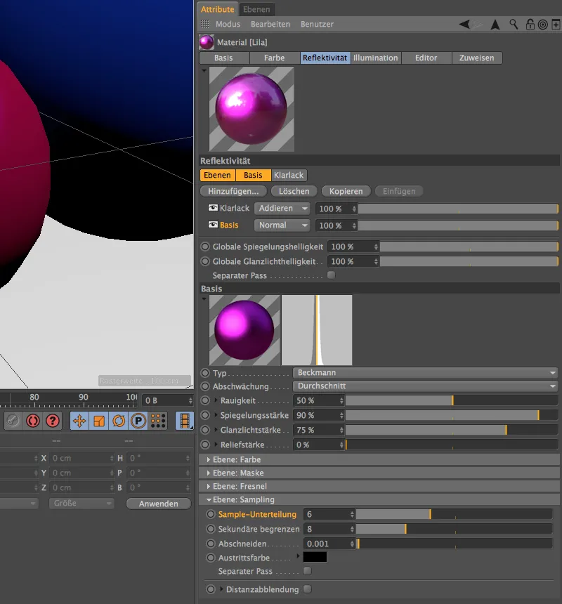The height and width of the screenshot is (604, 562).
Task: Toggle the padlock lock element icon
Action: click(530, 25)
